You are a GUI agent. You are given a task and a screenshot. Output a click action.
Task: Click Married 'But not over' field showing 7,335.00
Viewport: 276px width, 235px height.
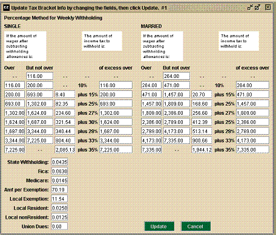tap(176, 140)
